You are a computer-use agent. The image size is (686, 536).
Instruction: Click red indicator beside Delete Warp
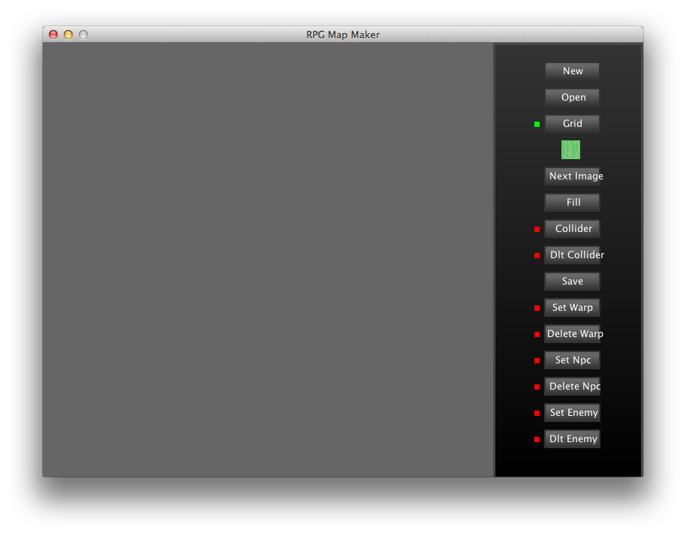537,334
